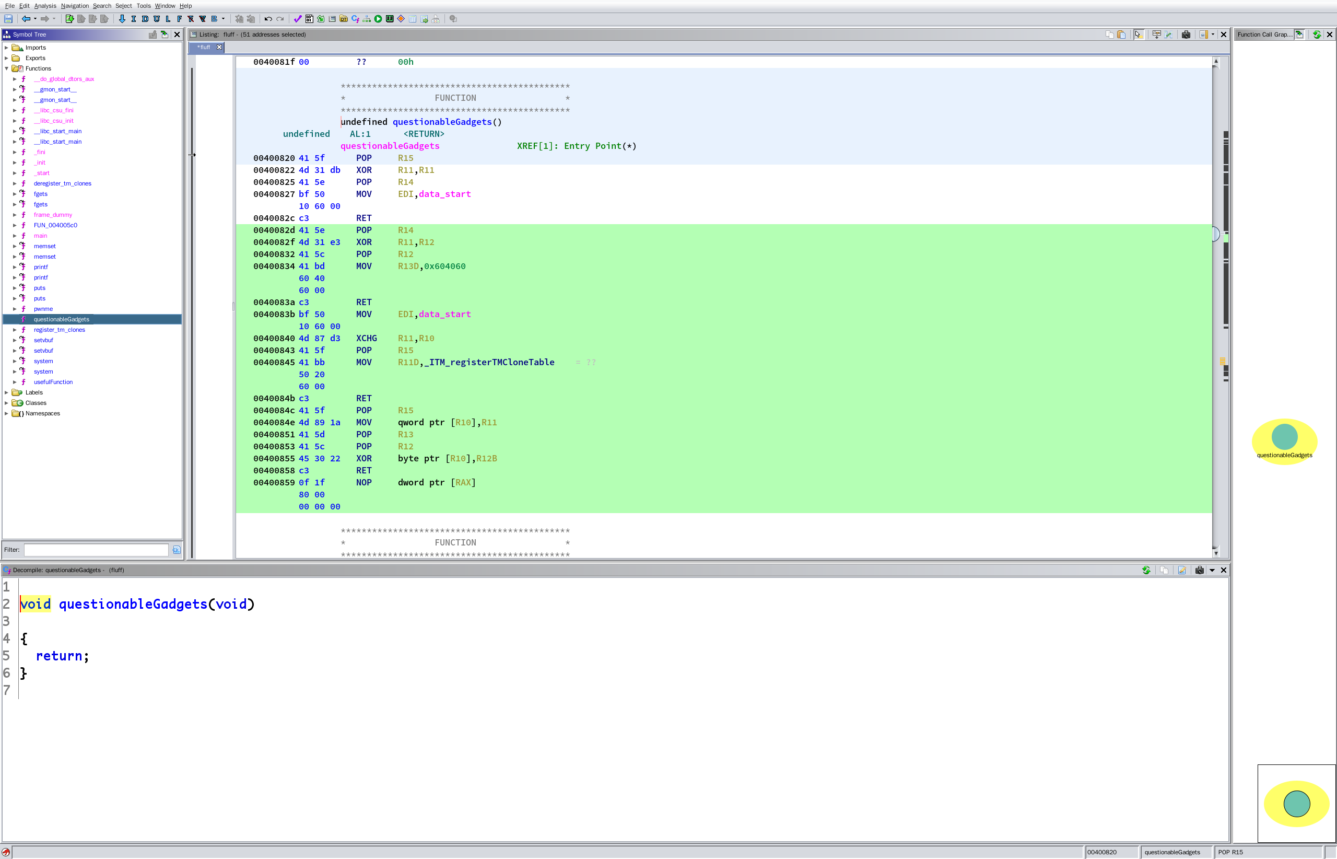Click the pencil edit icon in Decompile panel
1337x859 pixels.
[1182, 570]
